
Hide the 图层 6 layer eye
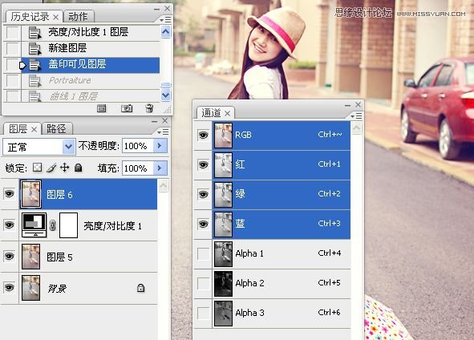tap(10, 194)
